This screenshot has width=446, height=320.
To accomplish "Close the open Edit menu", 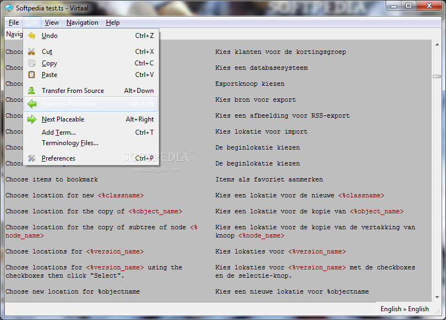I will [x=32, y=23].
